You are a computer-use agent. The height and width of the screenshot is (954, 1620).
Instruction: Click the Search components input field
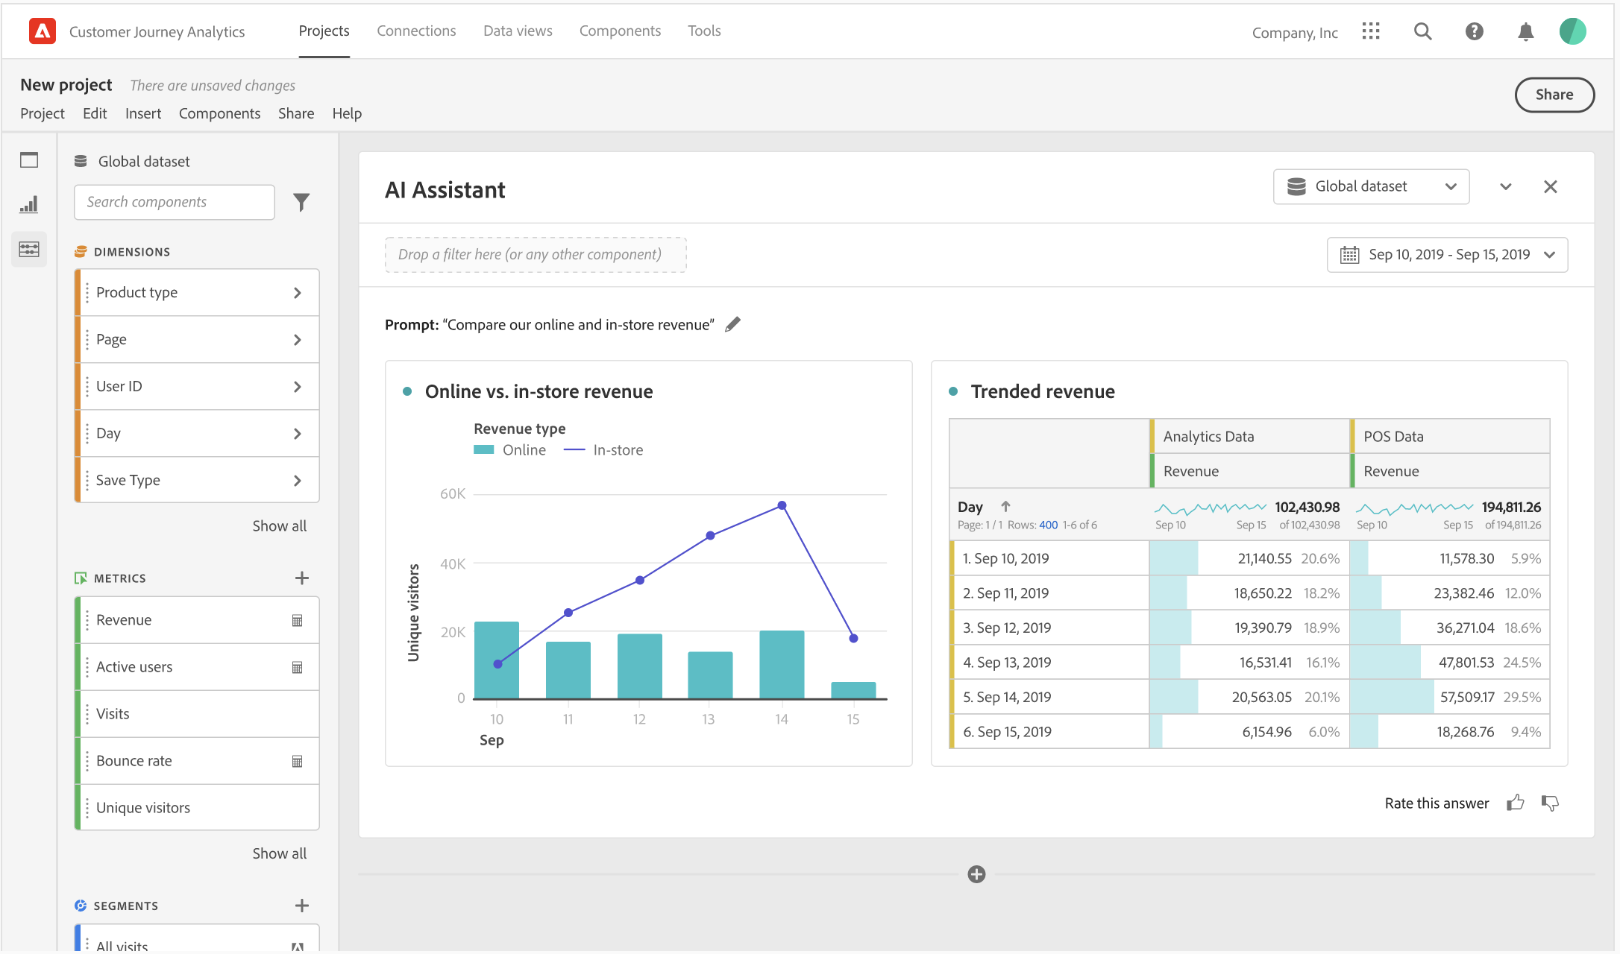click(x=175, y=202)
